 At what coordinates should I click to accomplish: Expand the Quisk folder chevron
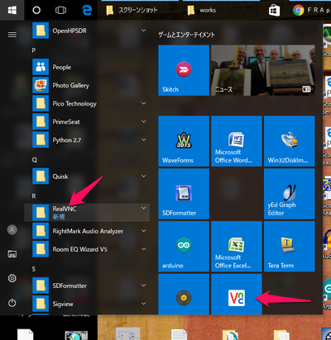(143, 176)
